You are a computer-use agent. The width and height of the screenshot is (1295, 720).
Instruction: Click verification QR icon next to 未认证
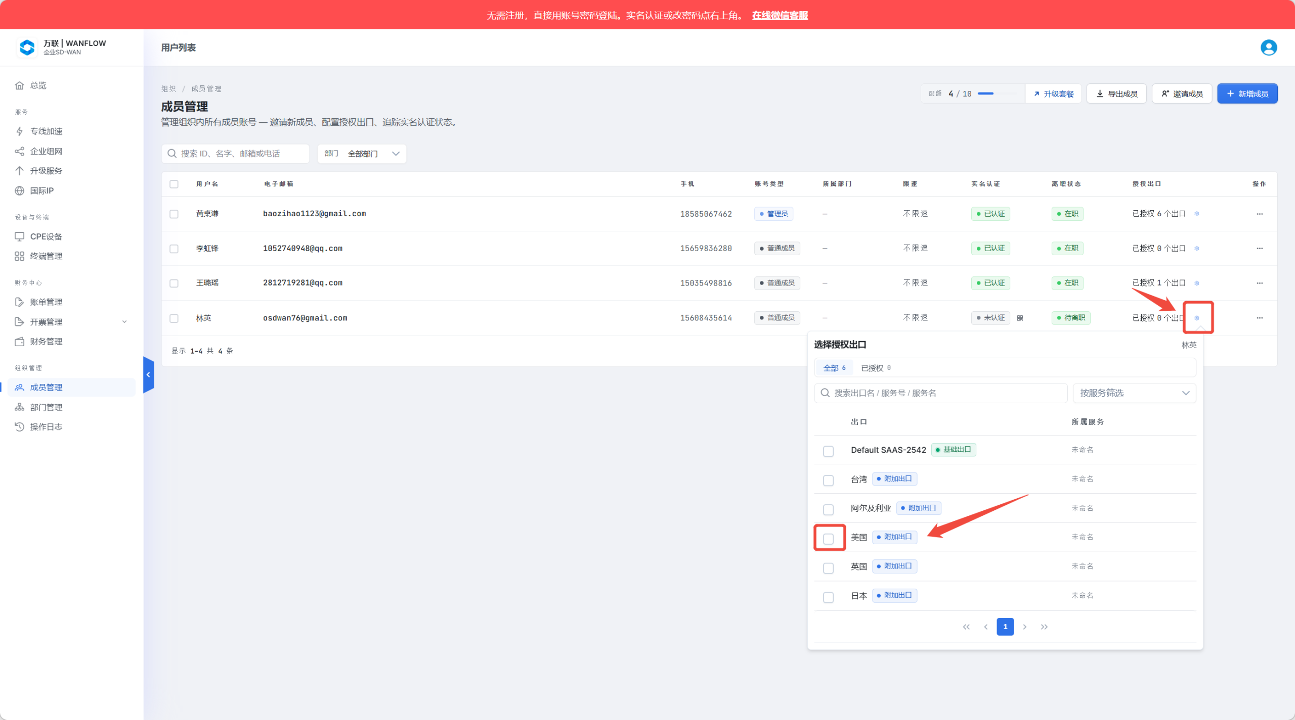pos(1020,318)
